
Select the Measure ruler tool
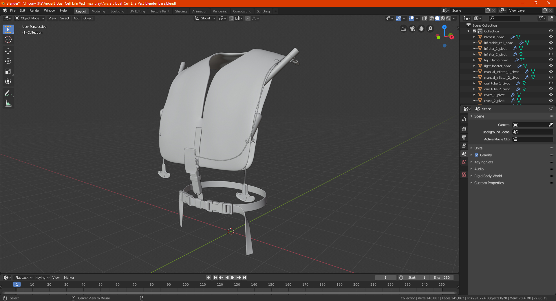click(x=8, y=103)
